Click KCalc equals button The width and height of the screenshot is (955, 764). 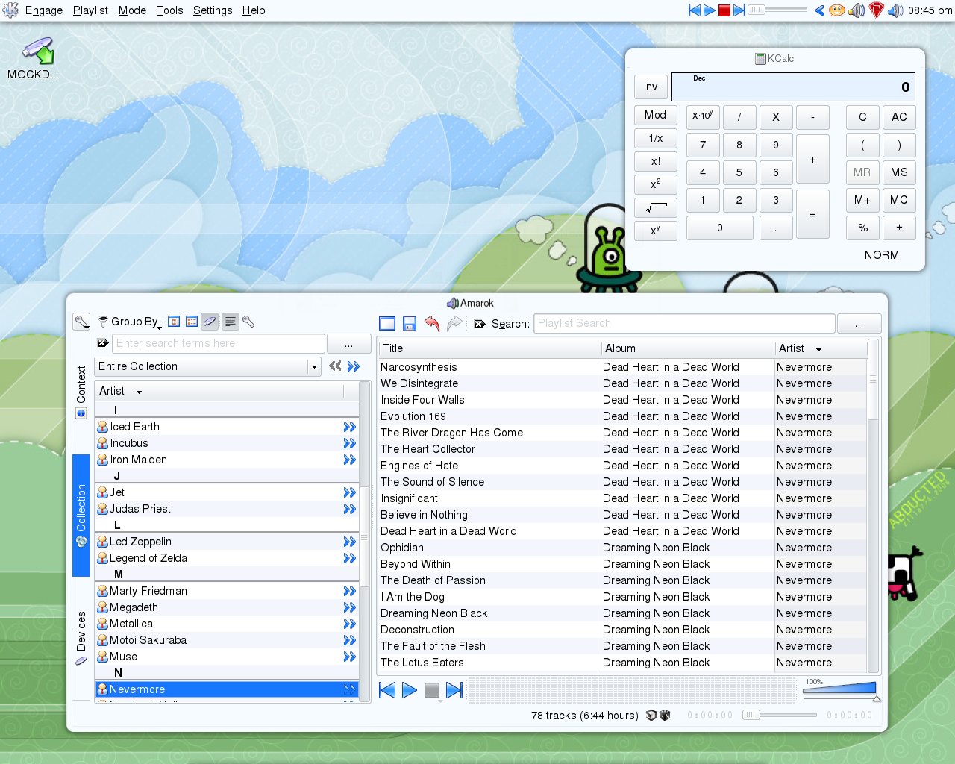pos(812,214)
